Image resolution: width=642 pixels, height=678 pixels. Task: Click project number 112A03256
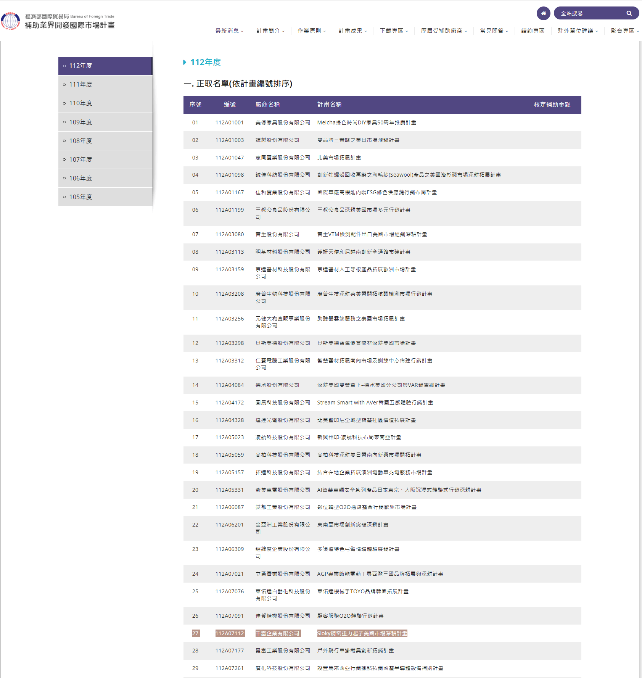230,319
